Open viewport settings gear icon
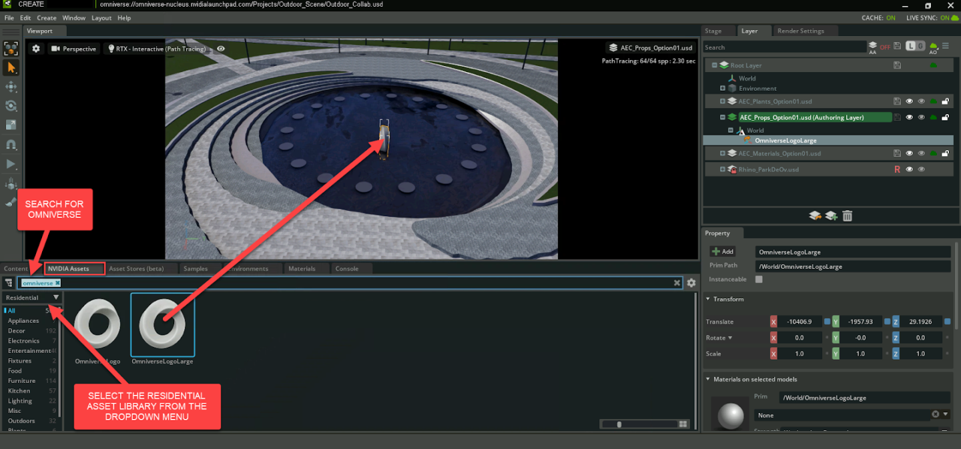 [36, 49]
